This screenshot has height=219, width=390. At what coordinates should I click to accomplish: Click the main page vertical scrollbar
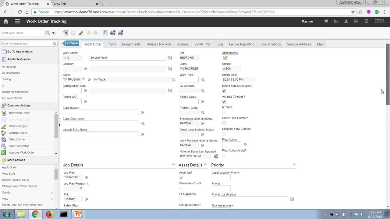388,75
